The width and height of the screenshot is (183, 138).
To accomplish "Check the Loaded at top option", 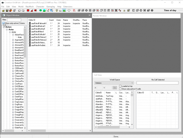I will tap(120, 86).
